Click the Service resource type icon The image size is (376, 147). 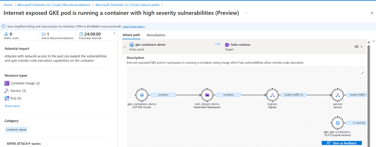[7, 91]
